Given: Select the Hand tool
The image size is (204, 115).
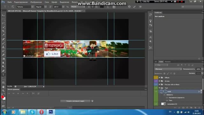Looking at the screenshot, I should 3,87.
